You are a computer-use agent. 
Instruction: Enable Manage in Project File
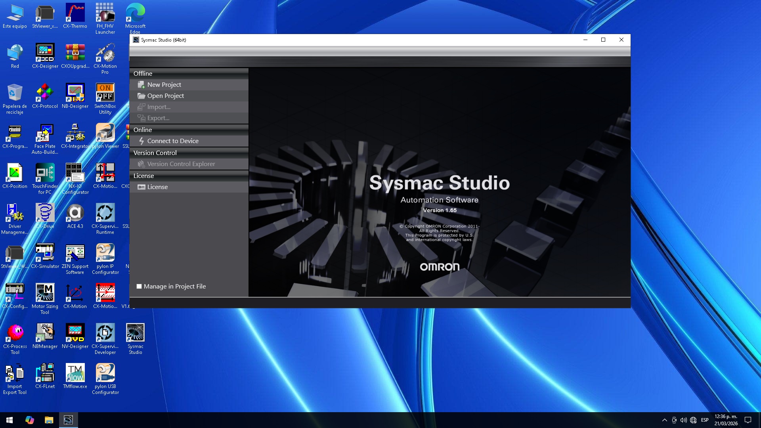coord(139,286)
